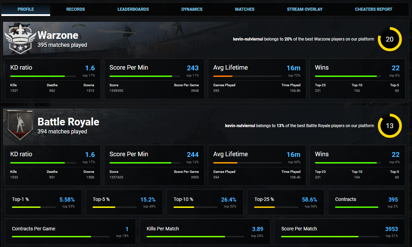Click the Contracts Per Game label
Viewport: 412px width, 247px height.
pos(34,229)
